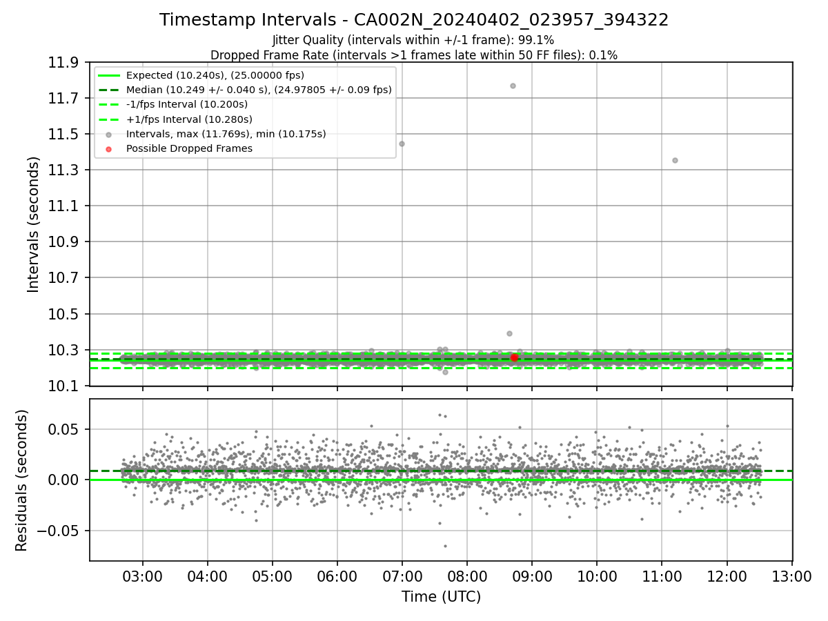This screenshot has height=621, width=828.
Task: Click the outlier point at 11.769 seconds
Action: click(x=513, y=86)
